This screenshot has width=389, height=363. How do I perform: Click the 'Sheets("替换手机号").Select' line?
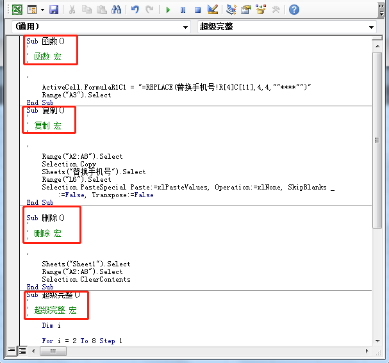point(94,172)
